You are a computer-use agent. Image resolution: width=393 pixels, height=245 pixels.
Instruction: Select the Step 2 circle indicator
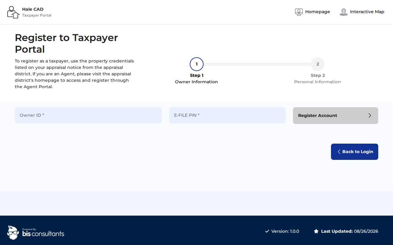[318, 64]
